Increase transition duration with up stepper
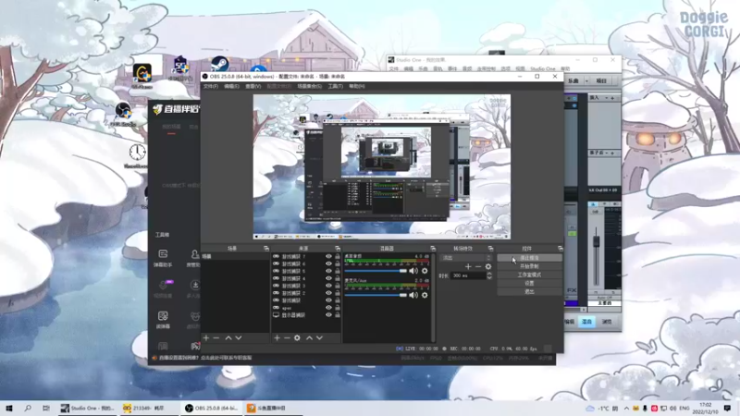The image size is (740, 416). coord(489,274)
